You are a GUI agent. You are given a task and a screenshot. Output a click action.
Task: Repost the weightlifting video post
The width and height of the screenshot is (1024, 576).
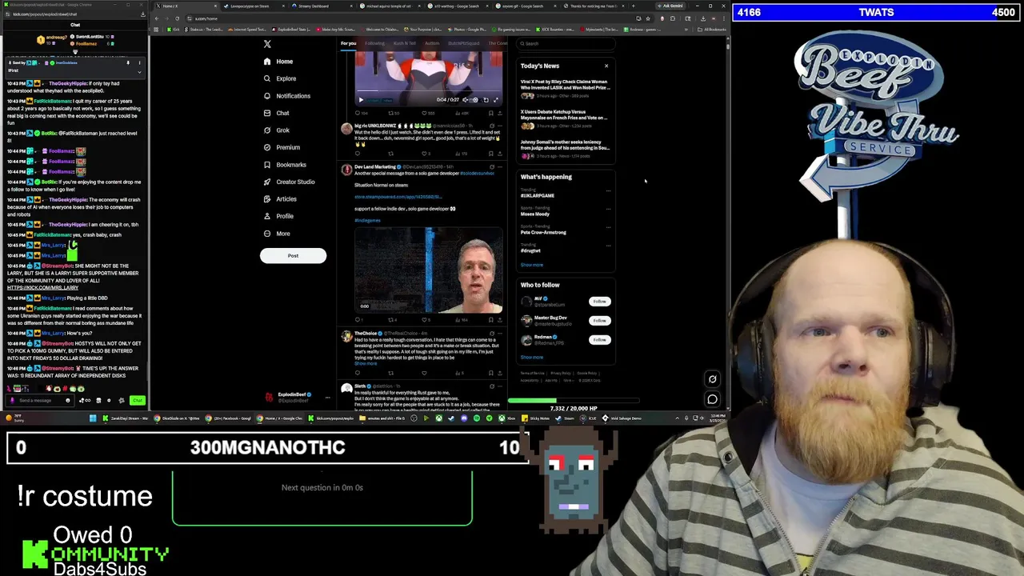[392, 113]
